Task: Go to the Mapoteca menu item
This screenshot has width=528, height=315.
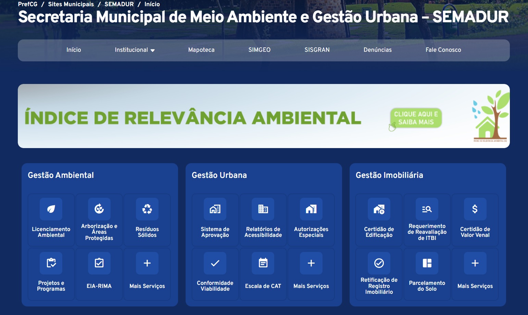Action: point(201,50)
